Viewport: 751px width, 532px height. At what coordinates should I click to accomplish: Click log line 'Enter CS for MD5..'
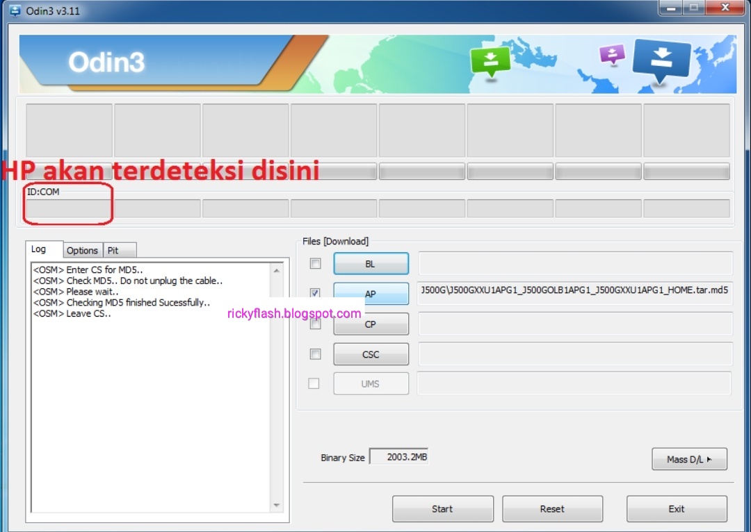(88, 269)
